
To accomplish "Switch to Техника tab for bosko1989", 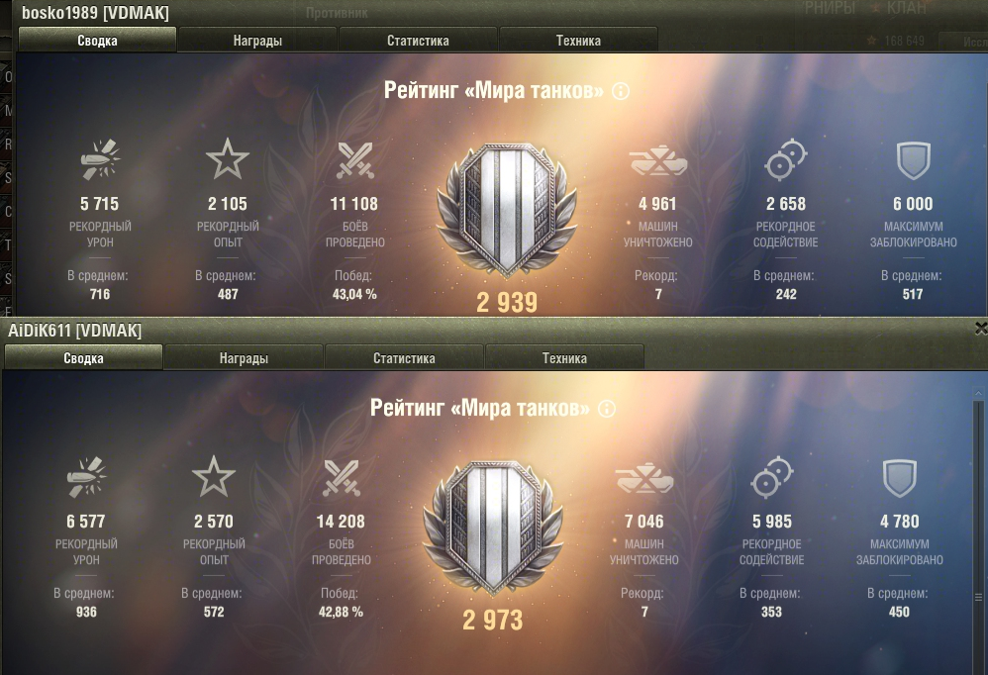I will tap(578, 41).
